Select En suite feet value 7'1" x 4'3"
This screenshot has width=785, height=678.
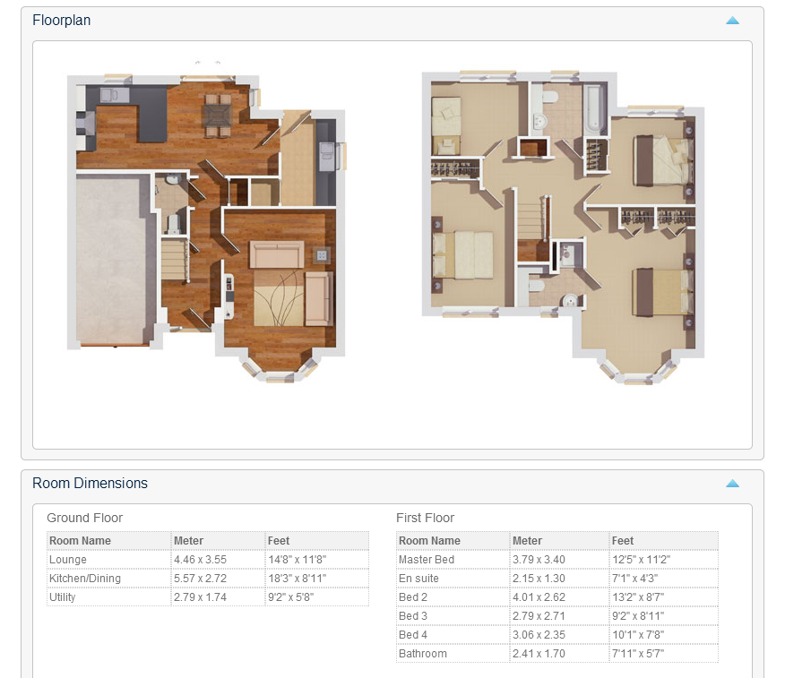[634, 579]
